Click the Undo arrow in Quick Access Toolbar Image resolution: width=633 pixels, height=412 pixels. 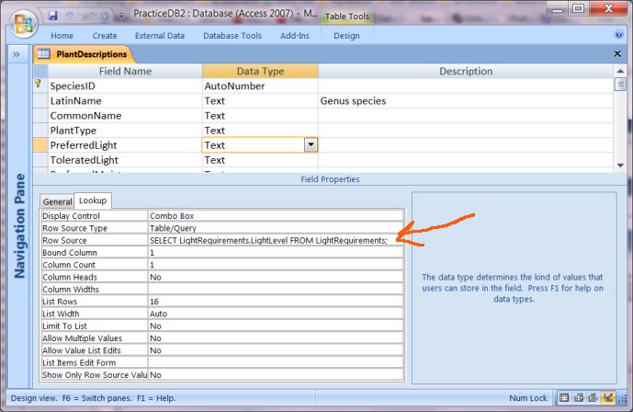click(70, 16)
